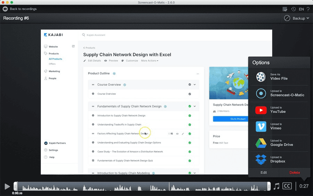Click the left trim handle on timeline
The width and height of the screenshot is (313, 196).
15,186
